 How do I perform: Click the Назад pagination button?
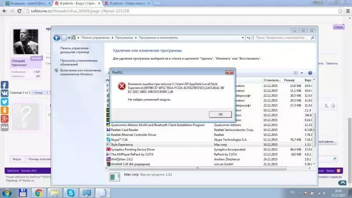click(x=37, y=93)
